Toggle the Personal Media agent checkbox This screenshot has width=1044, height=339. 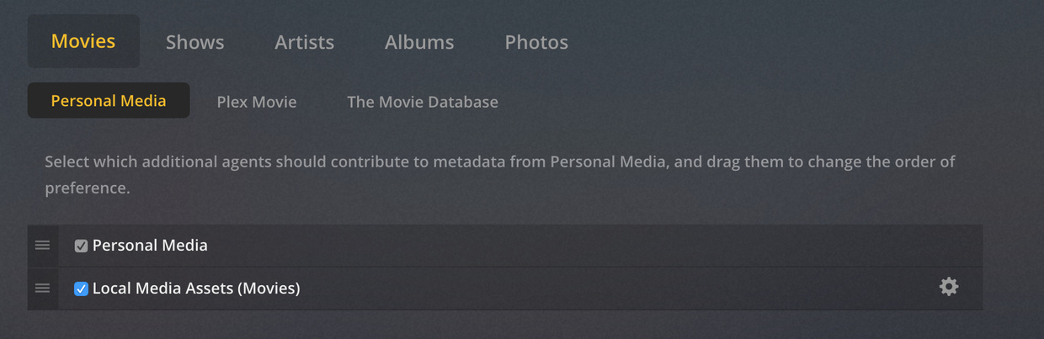point(81,246)
